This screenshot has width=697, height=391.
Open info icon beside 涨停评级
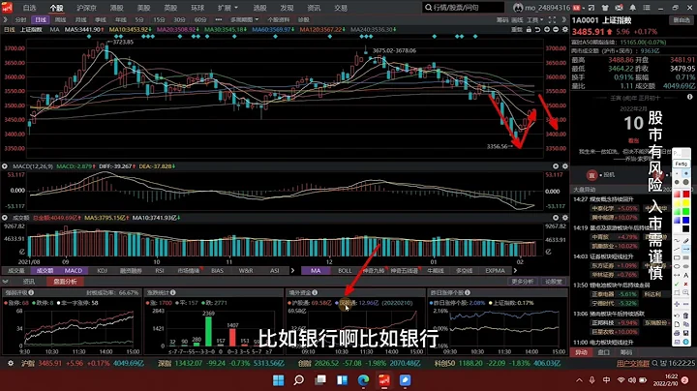(x=31, y=292)
